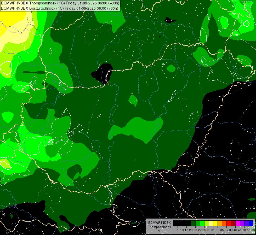Select the purple 45–50 legend swatch

point(242,223)
